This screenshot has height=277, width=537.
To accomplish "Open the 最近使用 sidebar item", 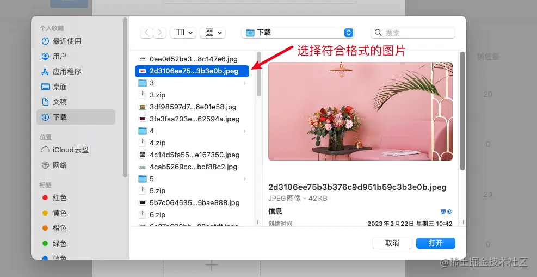I will point(76,41).
